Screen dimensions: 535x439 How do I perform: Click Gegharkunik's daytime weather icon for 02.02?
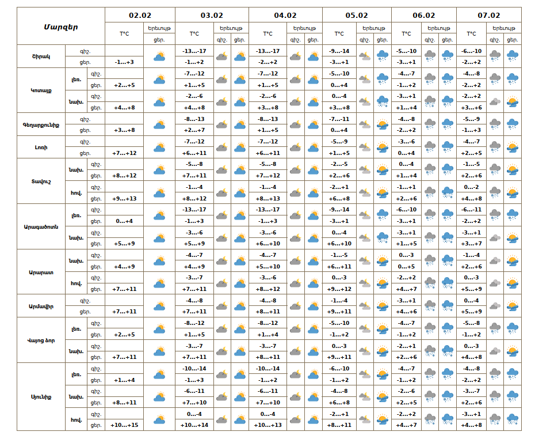point(159,124)
